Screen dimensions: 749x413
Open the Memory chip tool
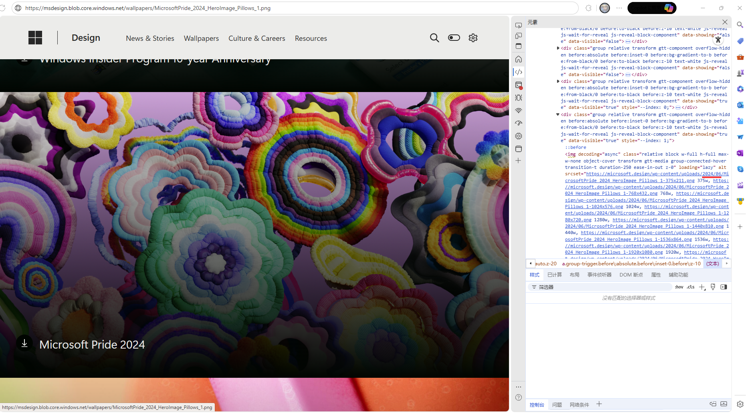click(519, 136)
